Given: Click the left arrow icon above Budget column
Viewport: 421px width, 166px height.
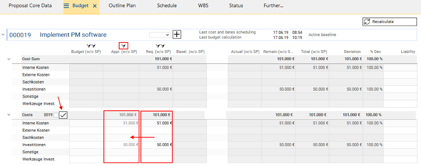Looking at the screenshot, I should [x=89, y=46].
